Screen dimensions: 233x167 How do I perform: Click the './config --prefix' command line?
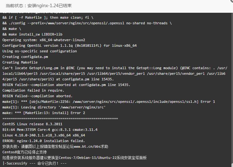87,23
